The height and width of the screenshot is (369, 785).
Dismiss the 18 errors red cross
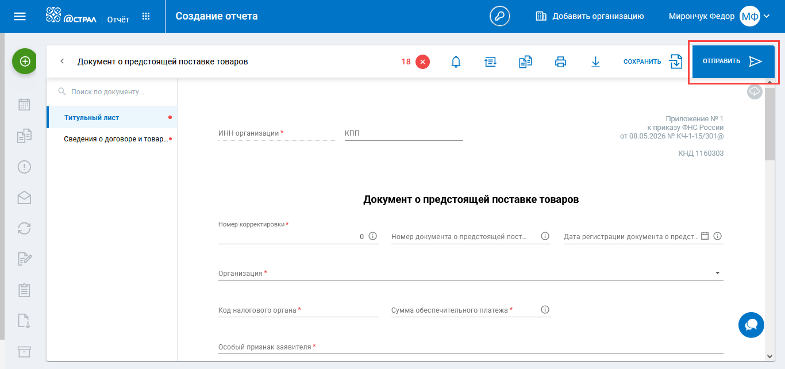422,61
